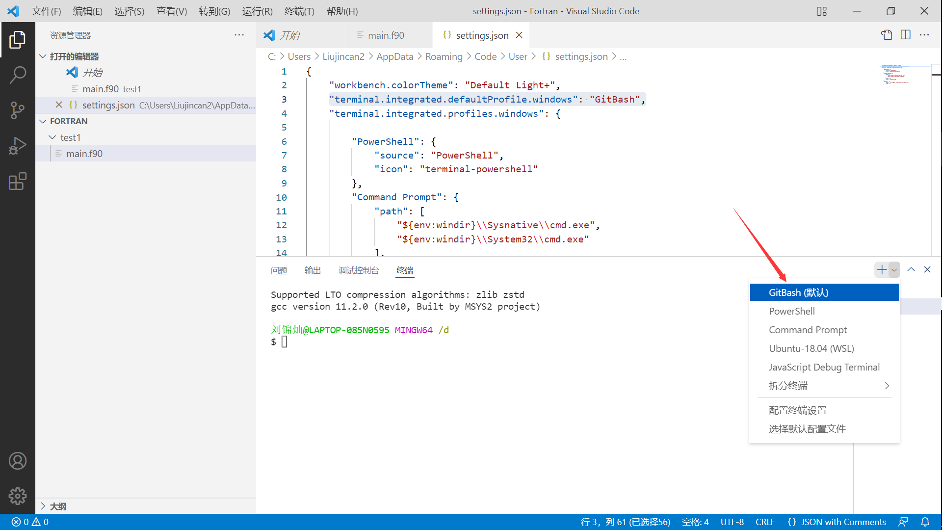The height and width of the screenshot is (530, 942).
Task: Maximize the terminal panel size
Action: pyautogui.click(x=911, y=269)
